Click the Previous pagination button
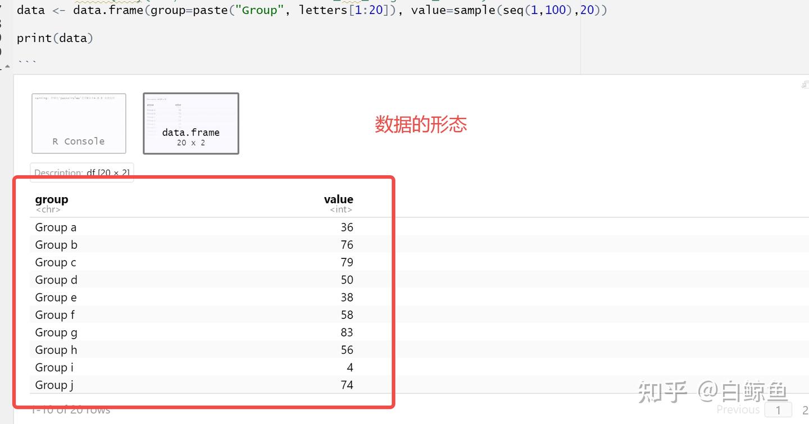Screen dimensions: 809x424 click(x=738, y=409)
